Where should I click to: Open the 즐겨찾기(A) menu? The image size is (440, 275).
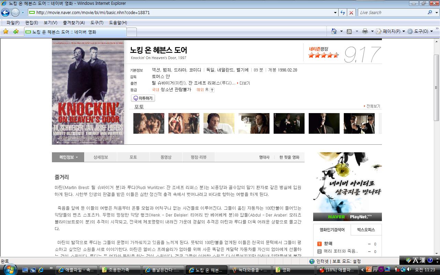(x=74, y=23)
